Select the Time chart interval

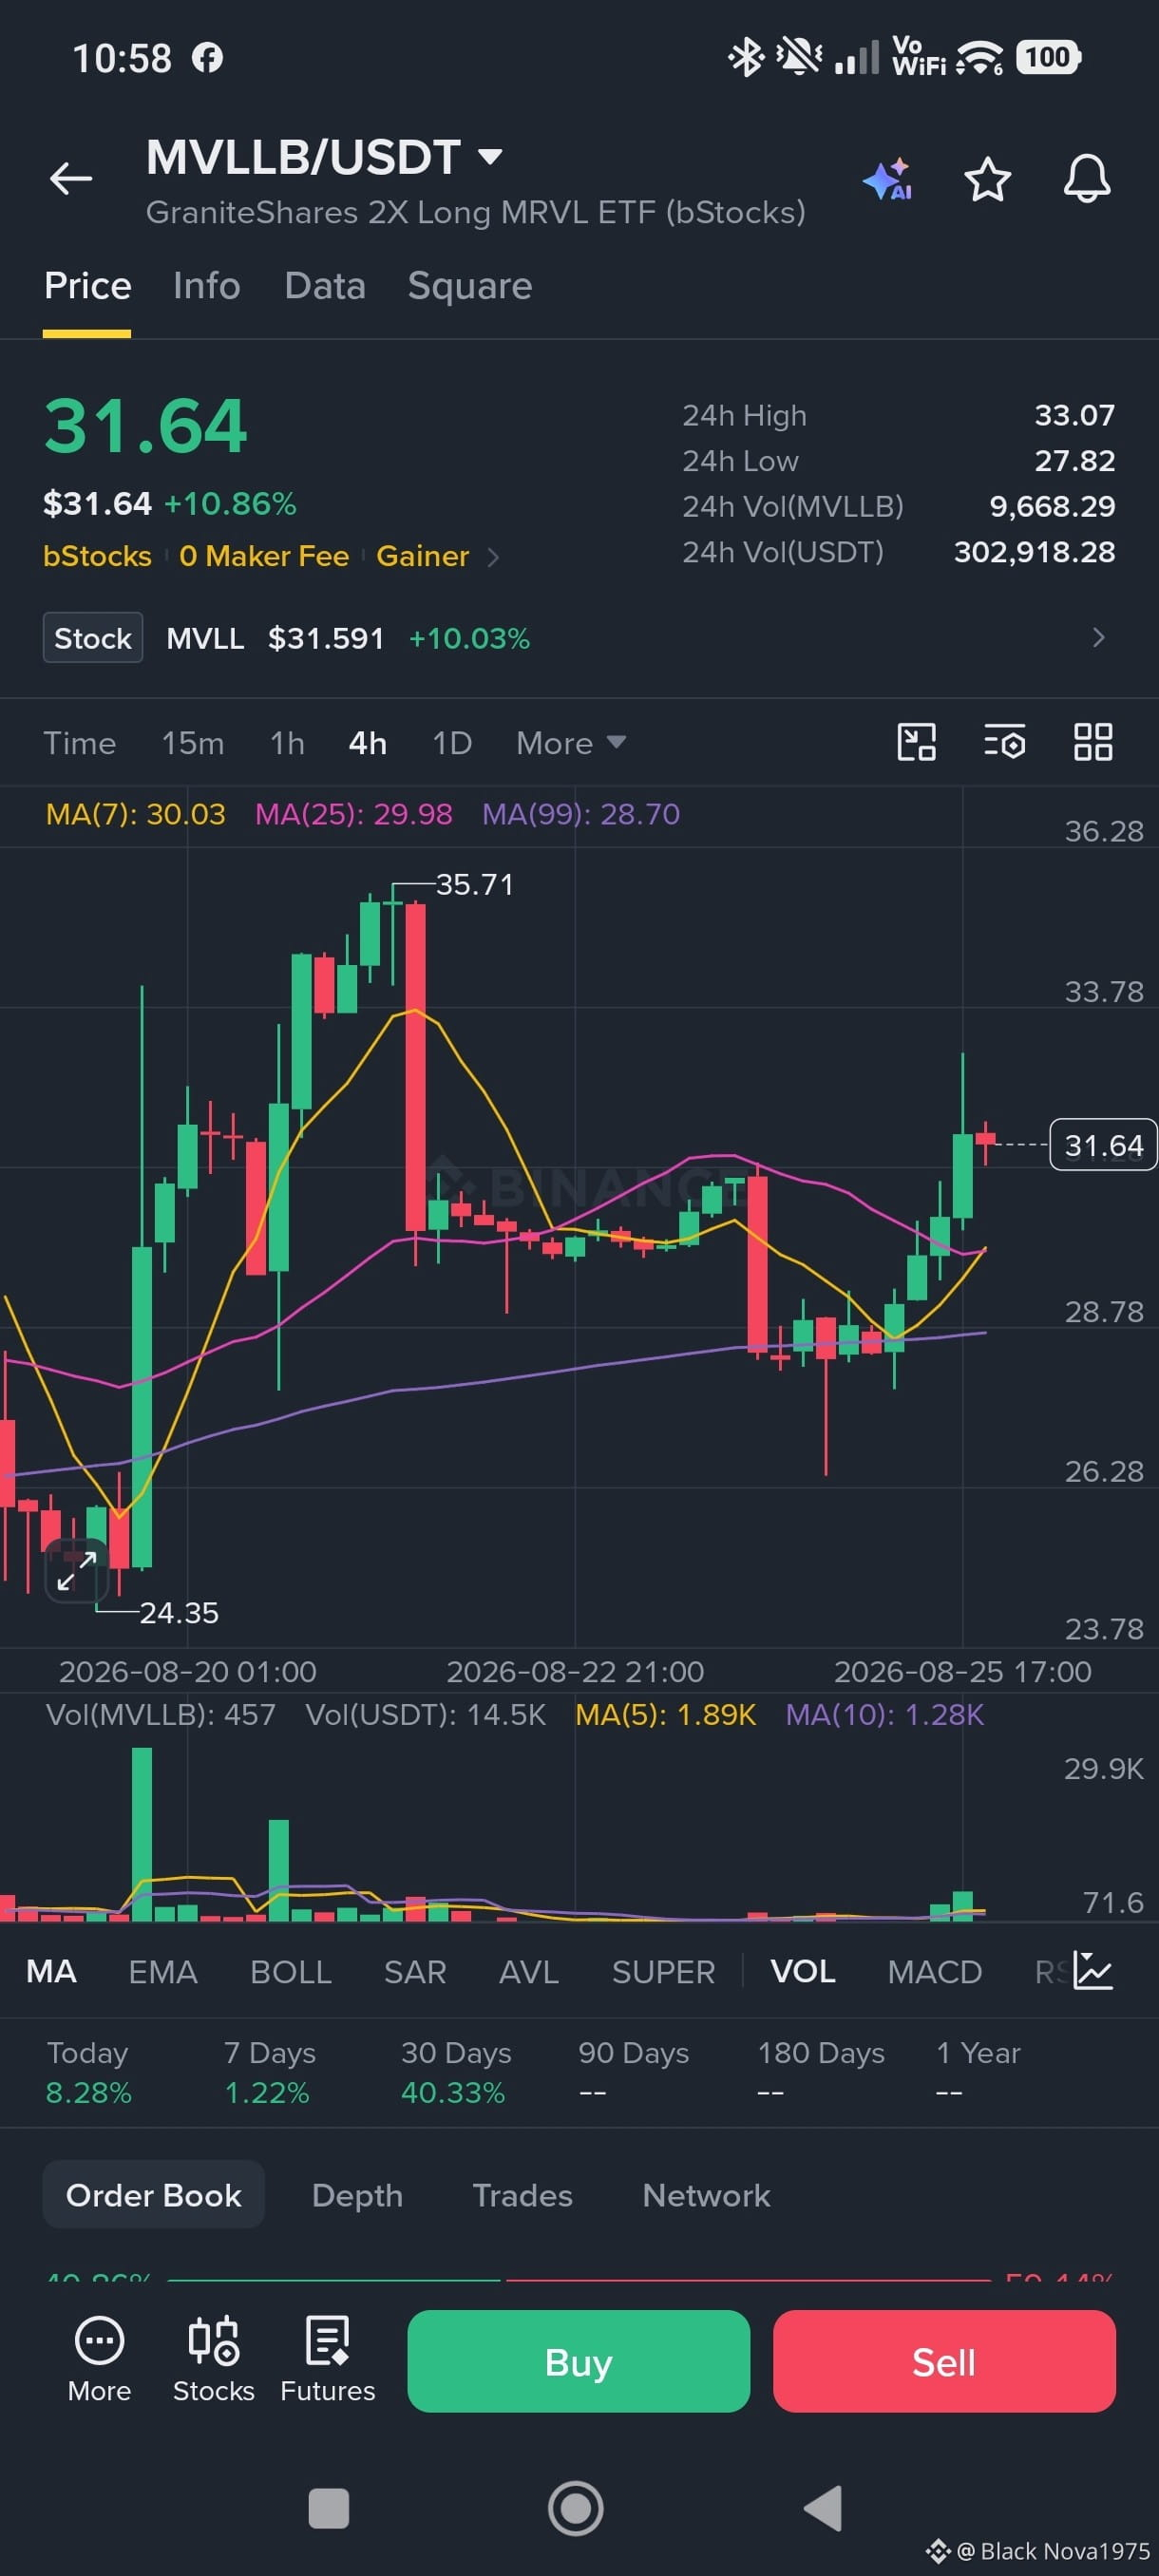pos(79,743)
